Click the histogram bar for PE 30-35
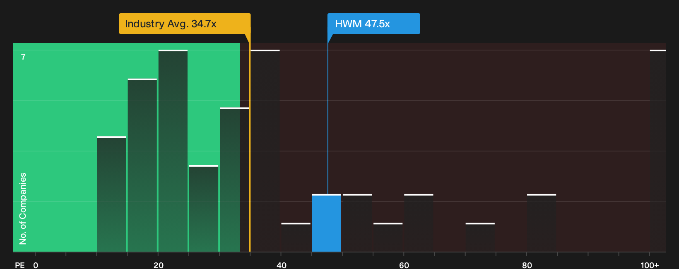Image resolution: width=679 pixels, height=269 pixels. point(234,180)
